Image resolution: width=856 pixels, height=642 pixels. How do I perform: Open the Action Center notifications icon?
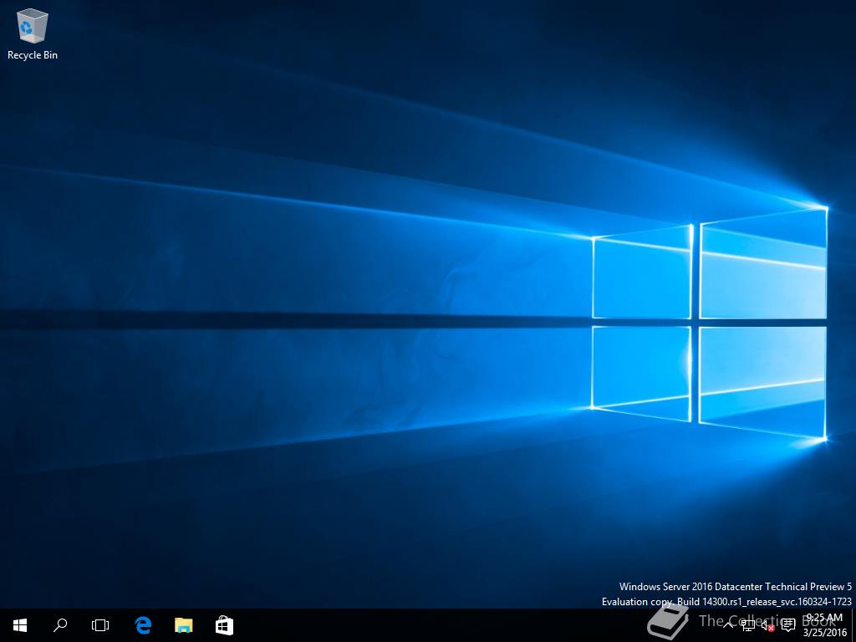788,625
